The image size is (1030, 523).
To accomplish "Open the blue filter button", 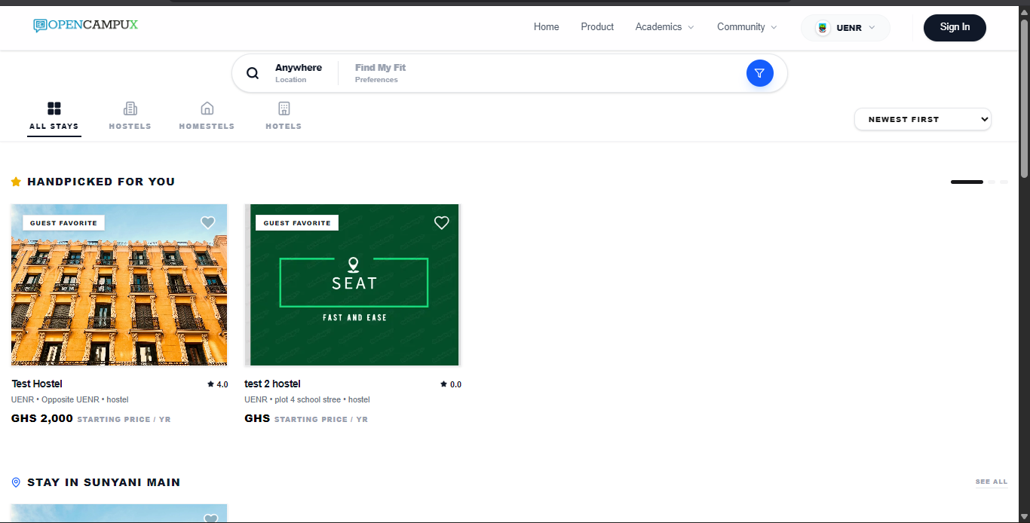I will (x=759, y=73).
